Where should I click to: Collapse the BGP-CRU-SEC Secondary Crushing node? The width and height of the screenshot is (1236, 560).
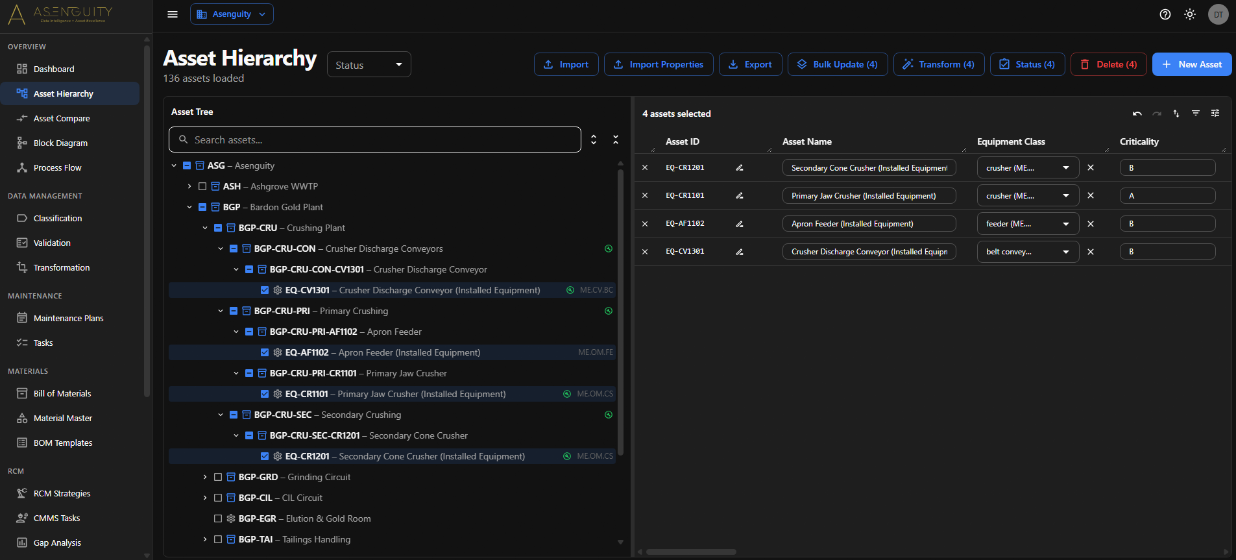click(221, 415)
